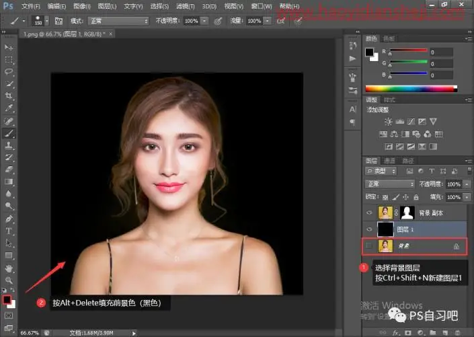474x337 pixels.
Task: Select the Zoom tool
Action: (9, 280)
